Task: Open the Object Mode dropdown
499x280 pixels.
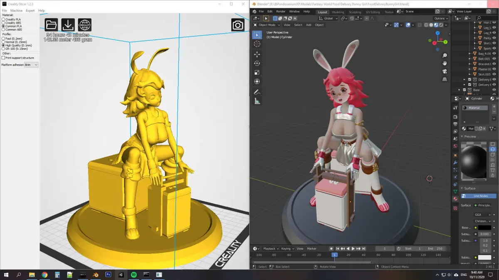Action: (x=266, y=25)
